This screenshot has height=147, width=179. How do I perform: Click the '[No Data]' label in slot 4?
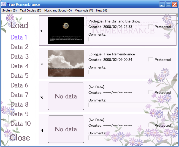click(96, 120)
